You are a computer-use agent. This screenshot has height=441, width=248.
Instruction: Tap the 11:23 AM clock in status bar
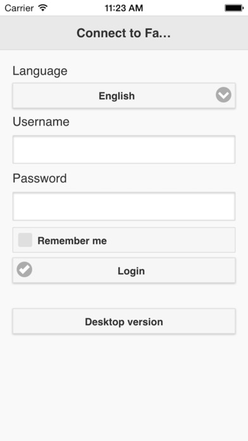click(x=124, y=8)
